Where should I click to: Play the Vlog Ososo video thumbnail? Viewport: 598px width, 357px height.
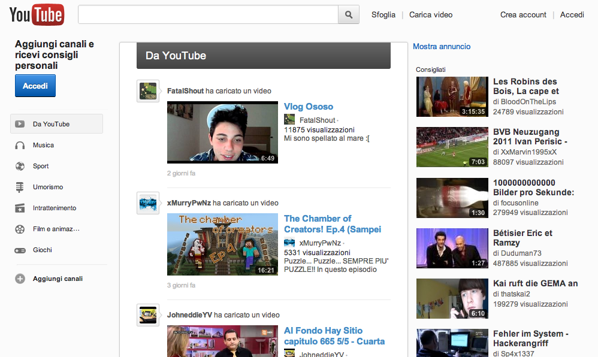tap(222, 132)
